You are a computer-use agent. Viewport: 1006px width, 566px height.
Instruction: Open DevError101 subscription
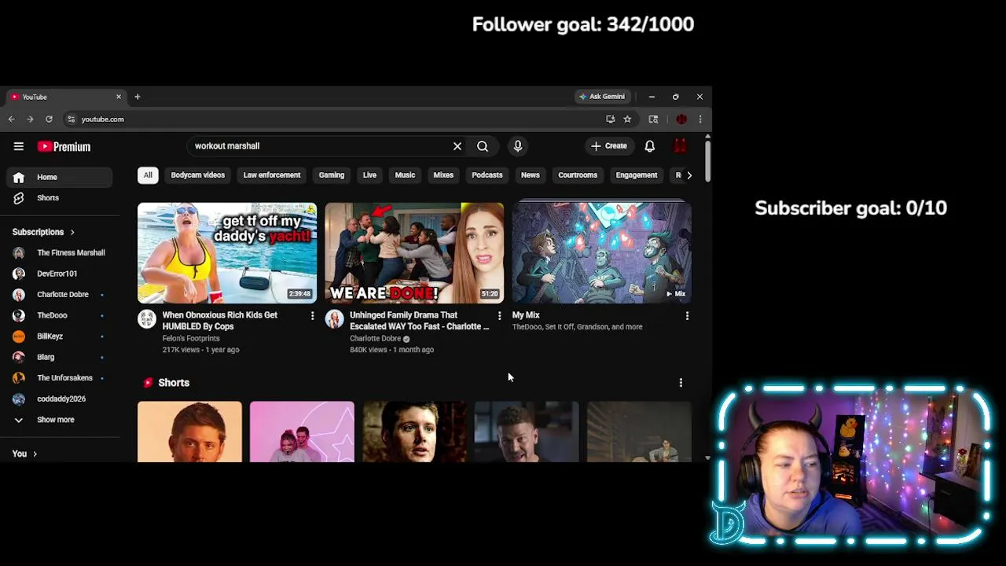60,274
